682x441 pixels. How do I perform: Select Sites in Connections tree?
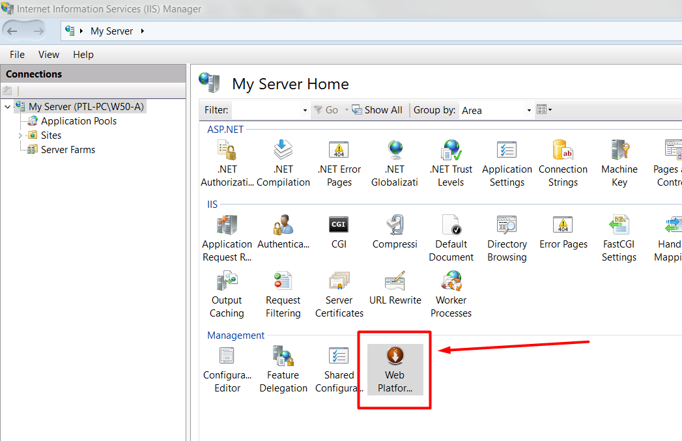pyautogui.click(x=51, y=135)
